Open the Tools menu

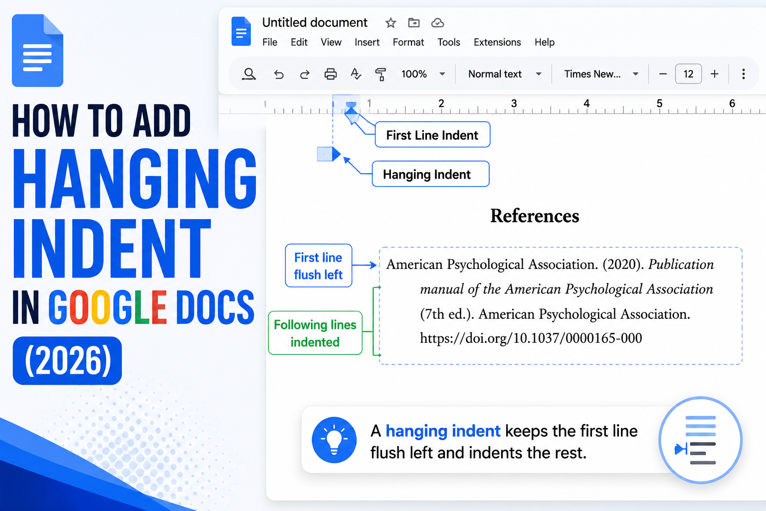(x=449, y=42)
